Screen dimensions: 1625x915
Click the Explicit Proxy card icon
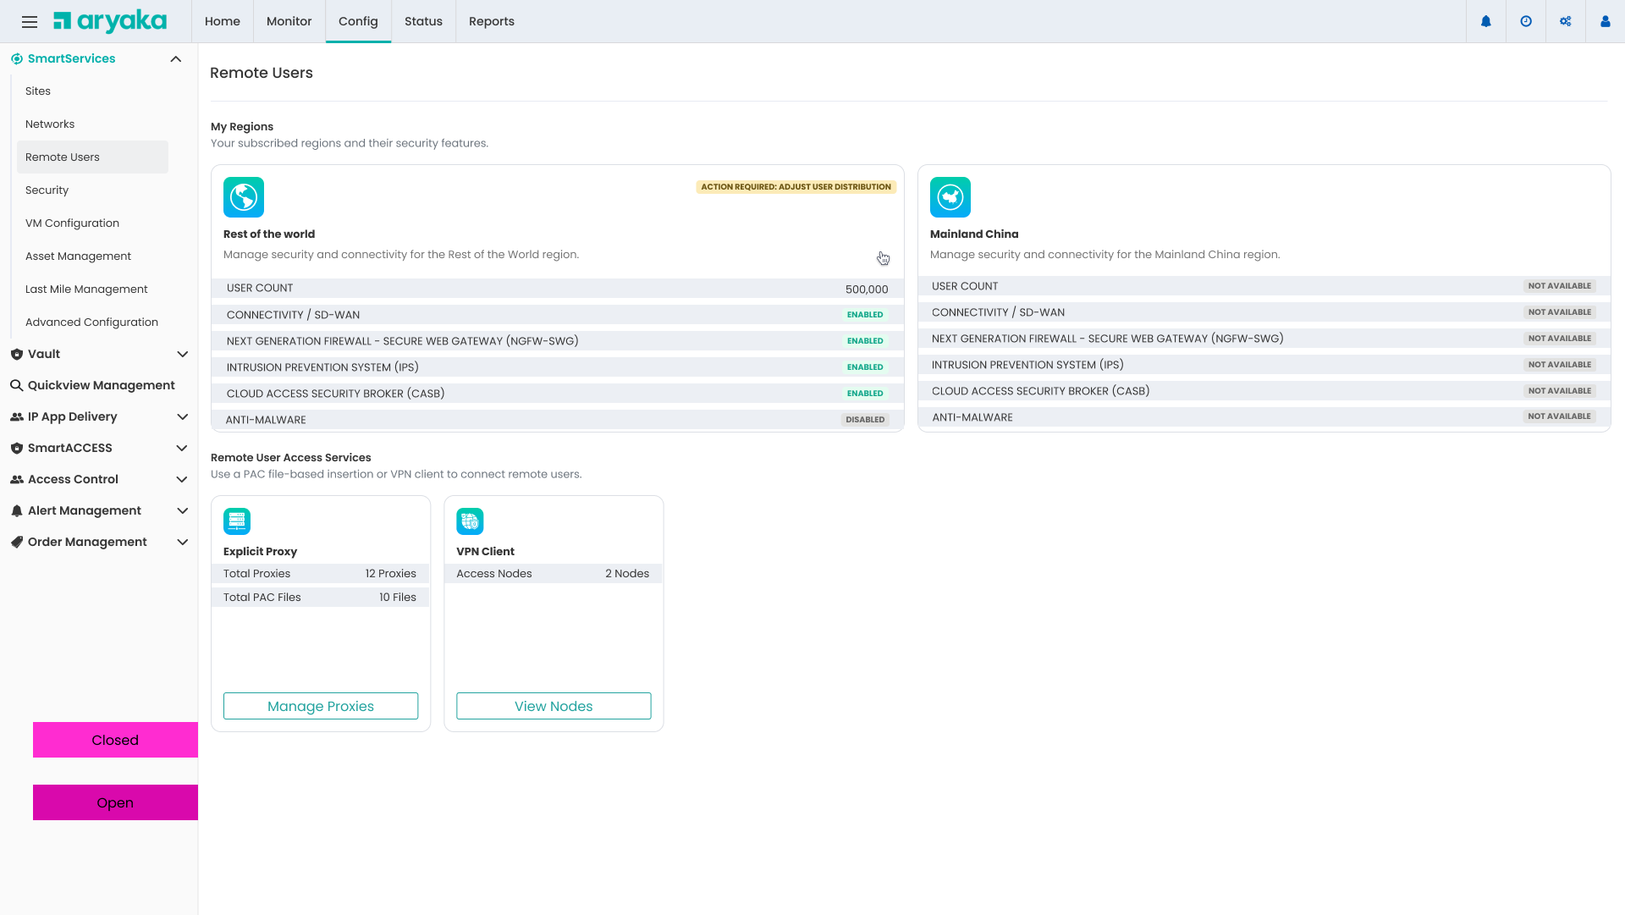pyautogui.click(x=237, y=521)
